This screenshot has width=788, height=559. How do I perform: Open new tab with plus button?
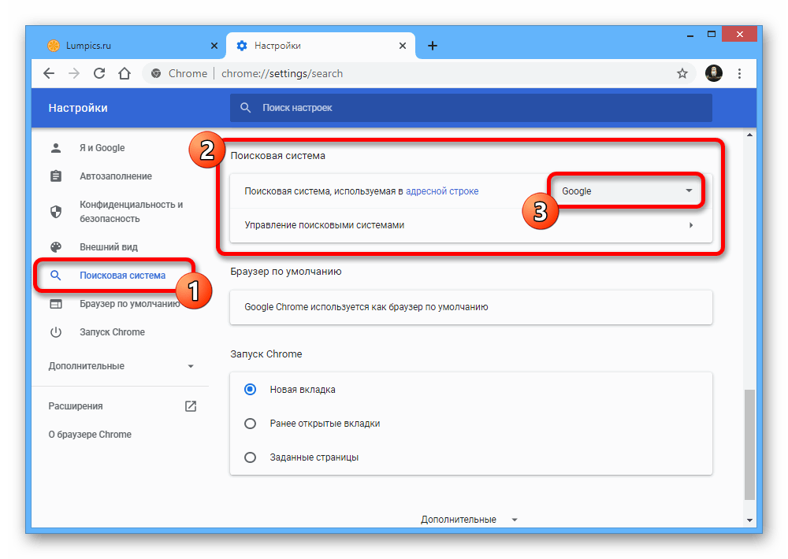coord(432,46)
